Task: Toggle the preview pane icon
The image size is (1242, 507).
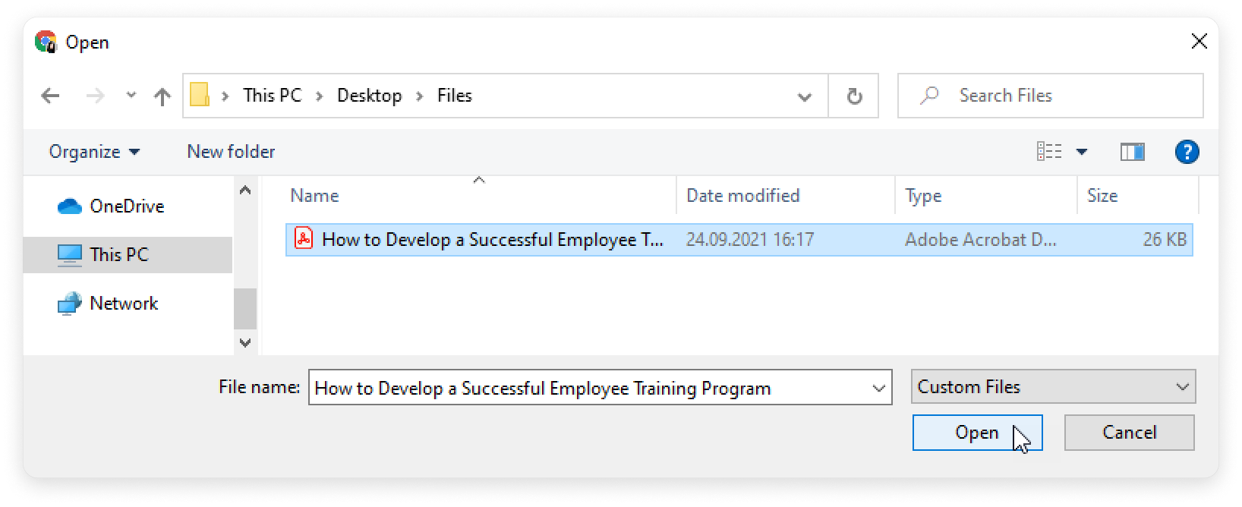Action: point(1132,152)
